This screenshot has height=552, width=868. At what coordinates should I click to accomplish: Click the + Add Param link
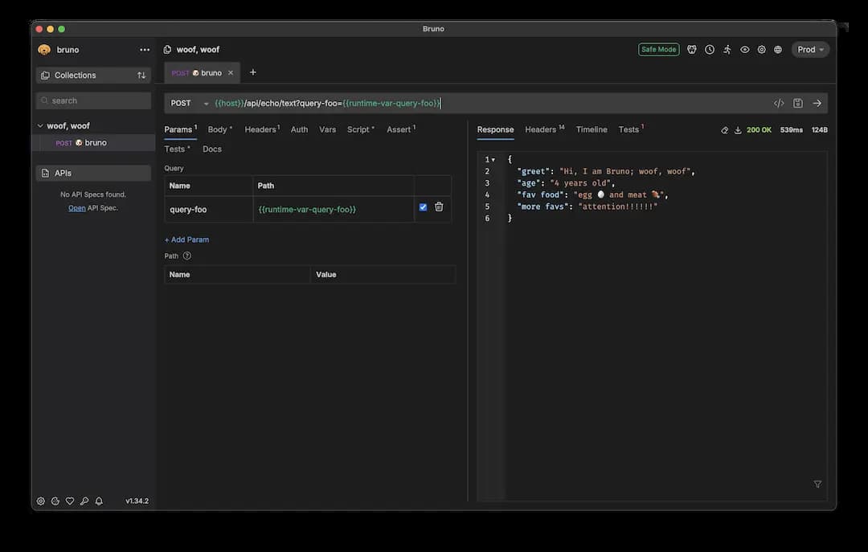coord(186,239)
